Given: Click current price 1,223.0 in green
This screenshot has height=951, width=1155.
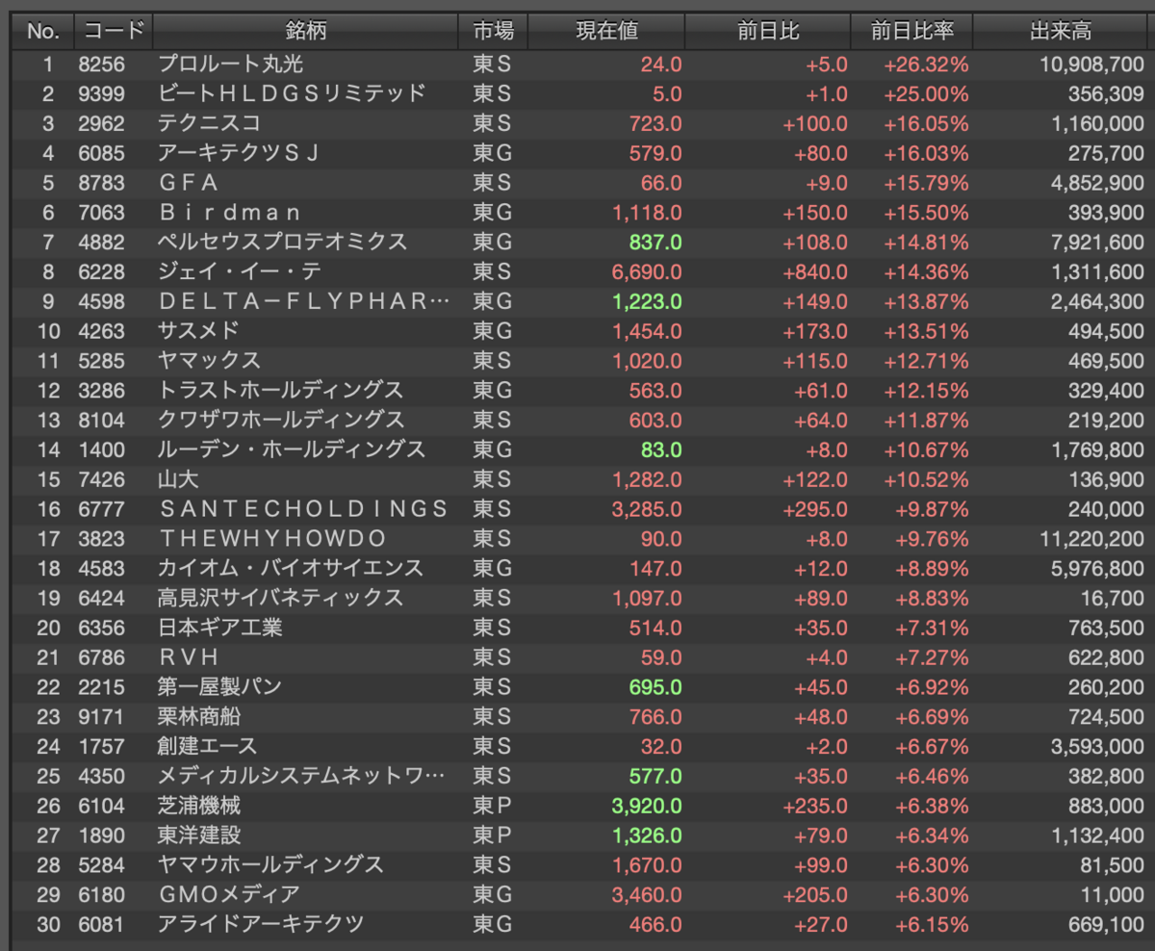Looking at the screenshot, I should (x=647, y=302).
